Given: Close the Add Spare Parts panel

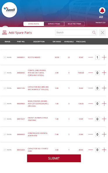Looking at the screenshot, I should point(102,32).
